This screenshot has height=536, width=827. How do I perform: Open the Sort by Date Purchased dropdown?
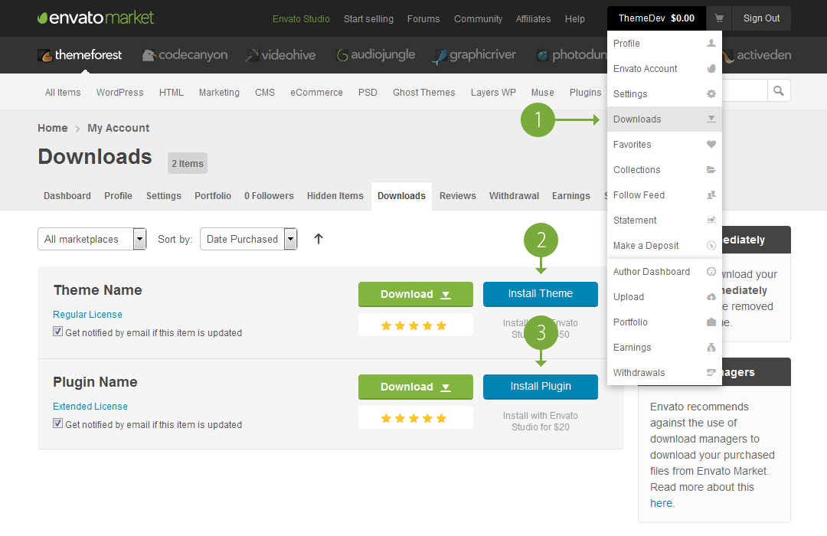coord(248,239)
